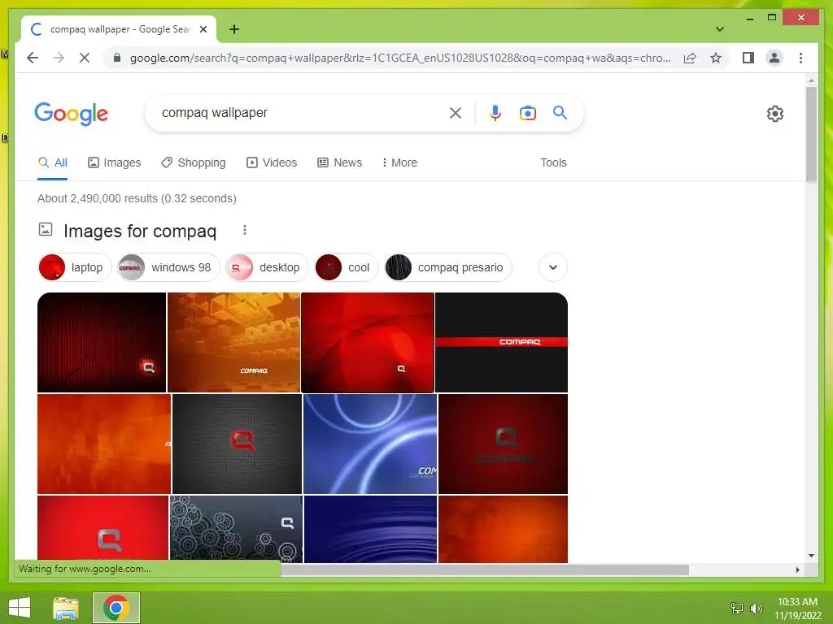The width and height of the screenshot is (833, 624).
Task: Stop loading the page
Action: tap(85, 58)
